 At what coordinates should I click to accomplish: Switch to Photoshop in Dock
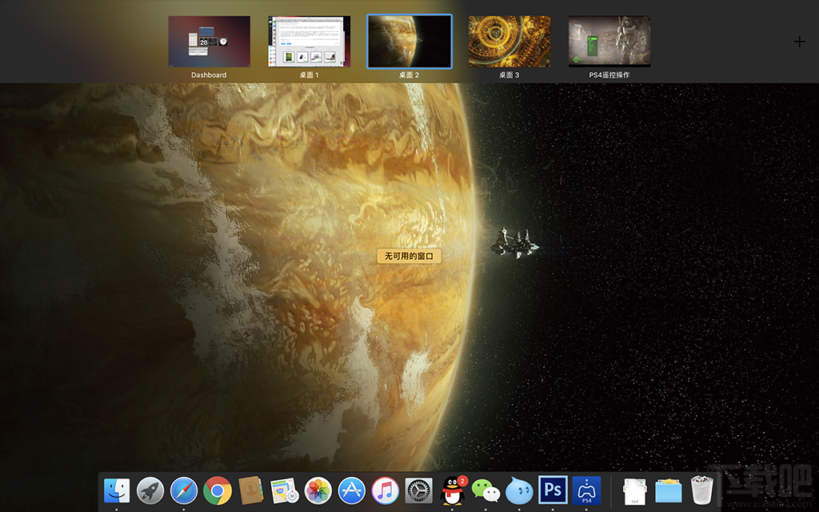pos(553,489)
